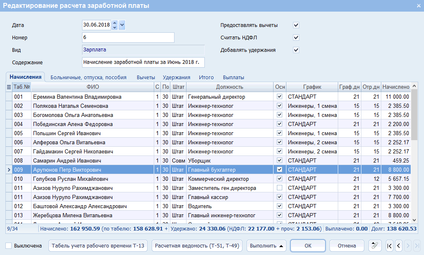
Task: Enable the "Выключена" checkbox
Action: pos(9,245)
